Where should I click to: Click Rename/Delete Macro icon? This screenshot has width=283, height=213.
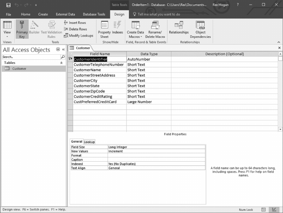[x=155, y=25]
